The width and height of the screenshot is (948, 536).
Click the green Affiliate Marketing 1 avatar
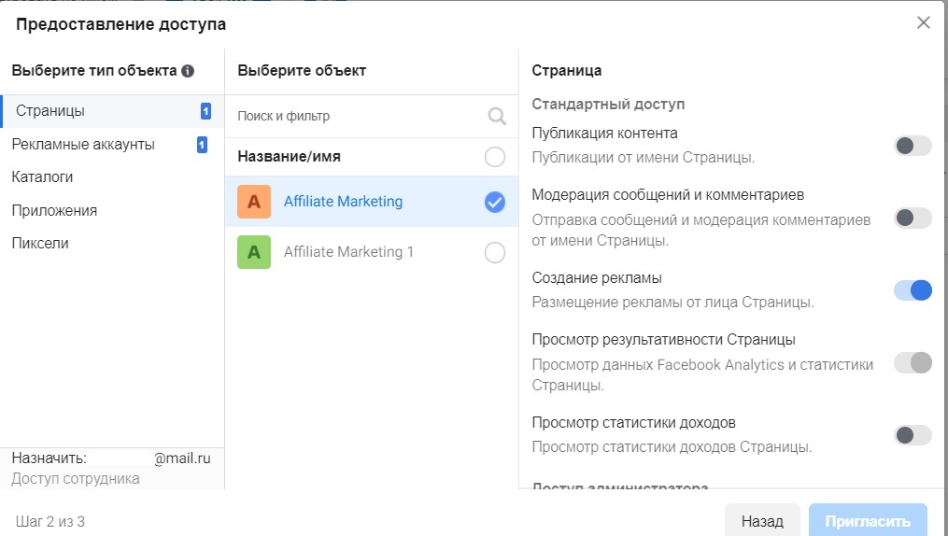coord(254,252)
